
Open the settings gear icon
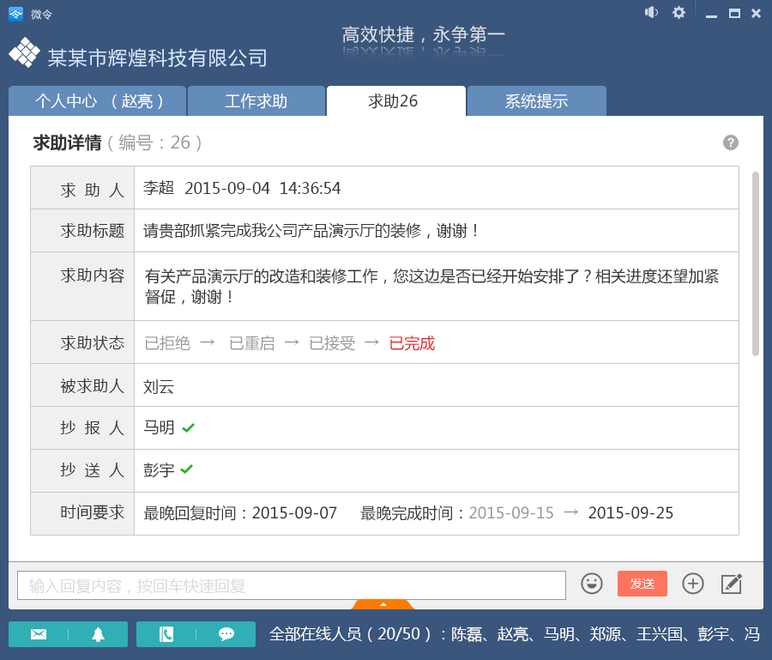point(679,13)
